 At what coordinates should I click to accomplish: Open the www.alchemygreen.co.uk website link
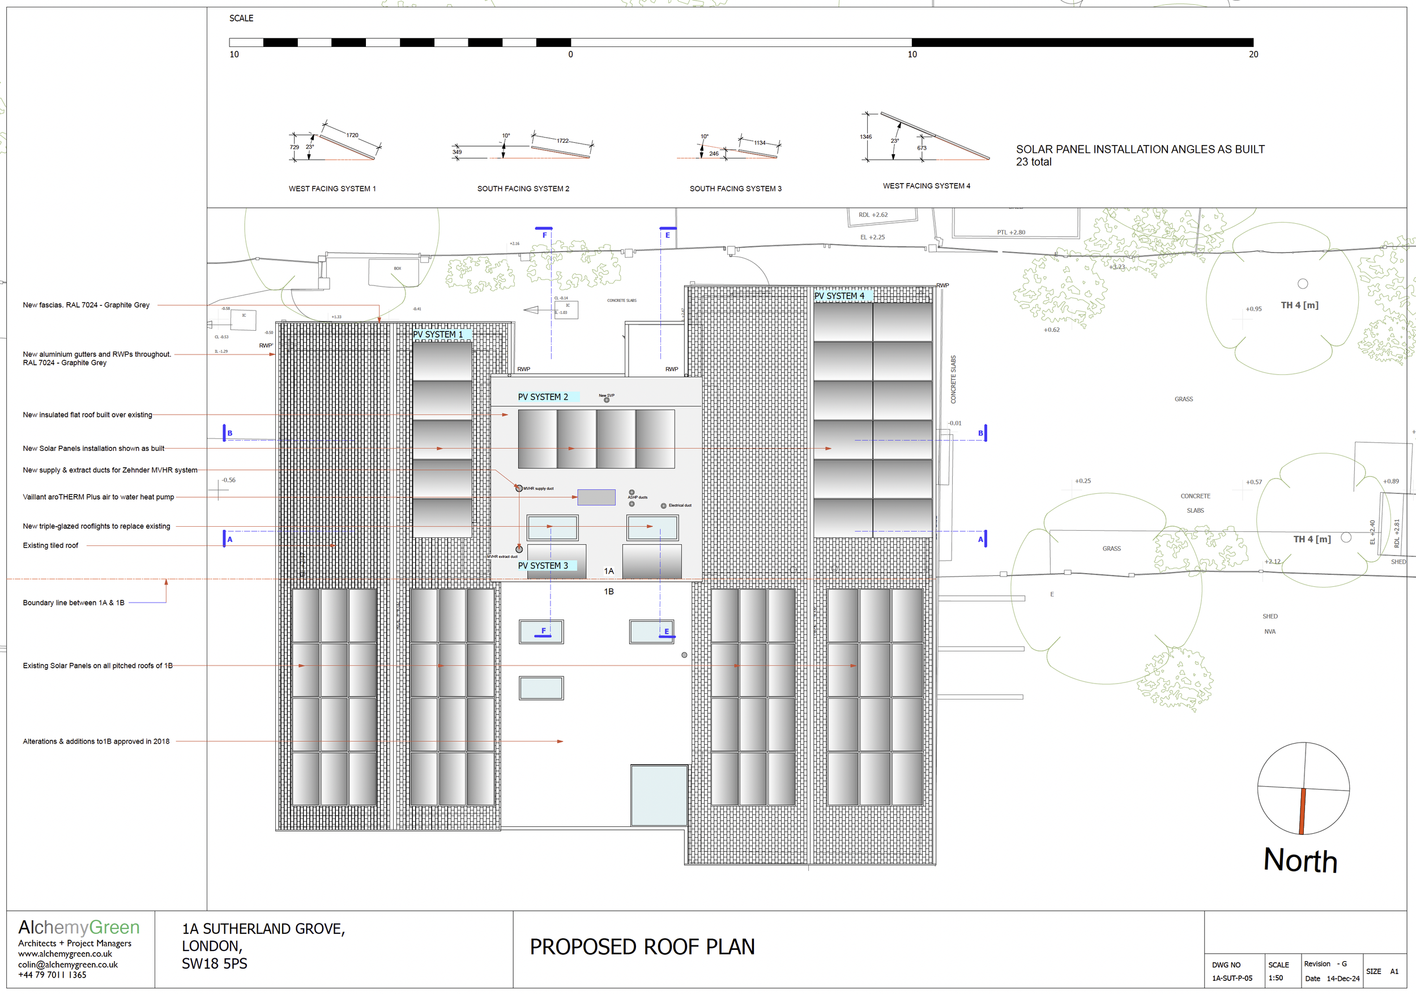[65, 954]
